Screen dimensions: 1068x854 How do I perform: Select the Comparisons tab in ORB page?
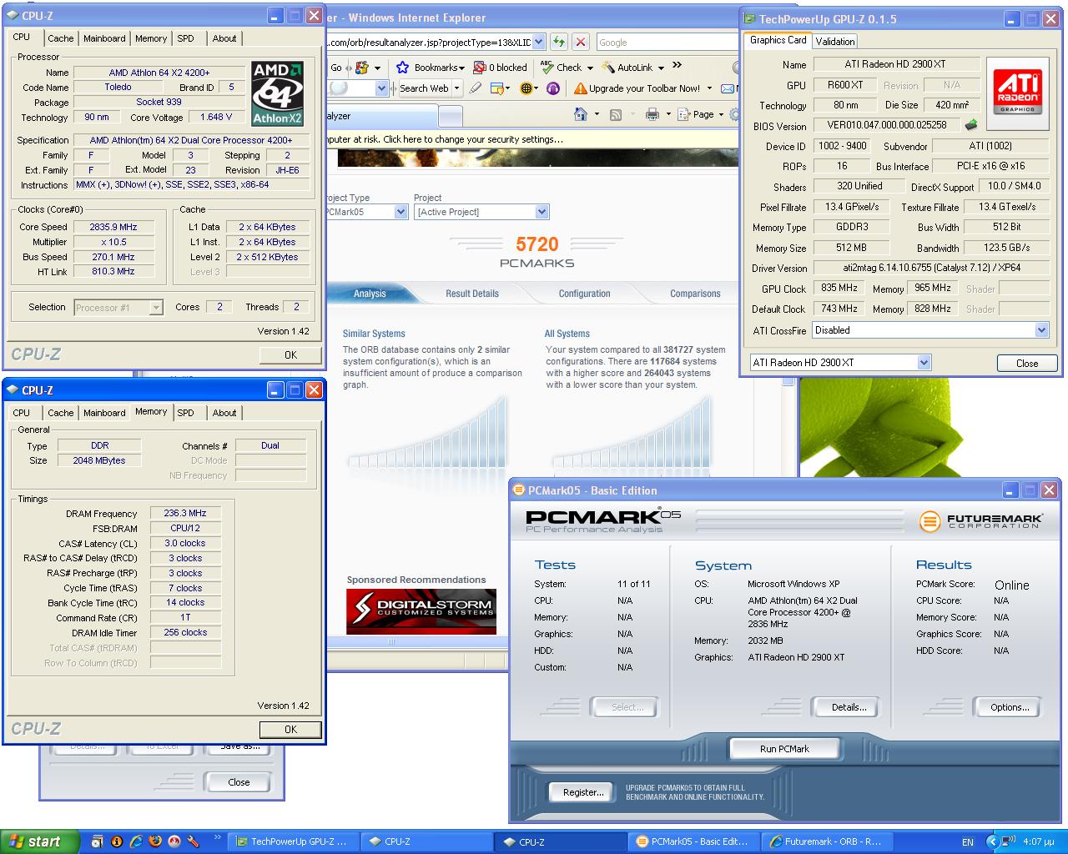click(695, 294)
